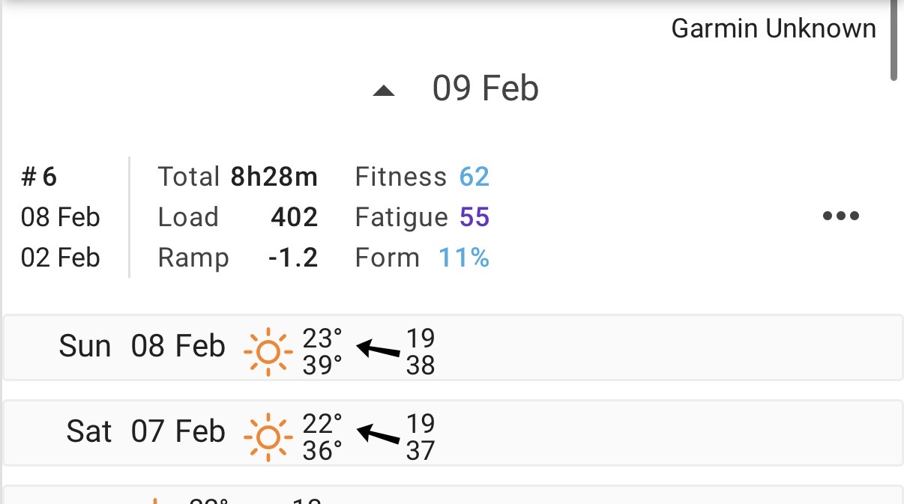Viewport: 904px width, 504px height.
Task: Click the wind direction arrow on Sunday
Action: pos(379,350)
